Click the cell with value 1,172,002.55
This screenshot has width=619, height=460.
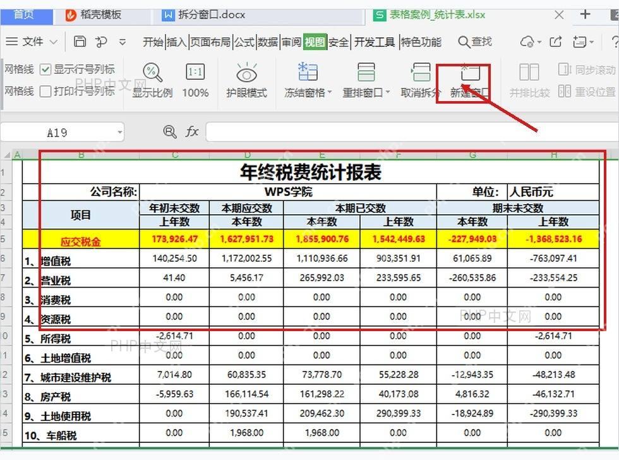point(246,258)
